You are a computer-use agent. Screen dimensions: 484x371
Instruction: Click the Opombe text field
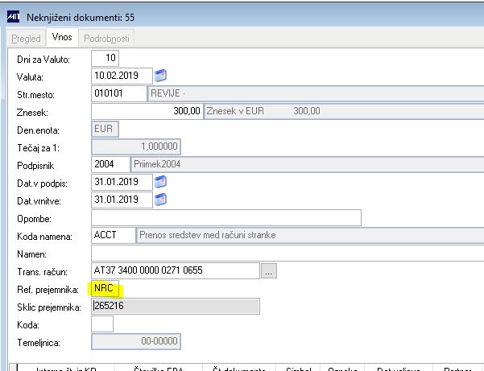pos(226,218)
